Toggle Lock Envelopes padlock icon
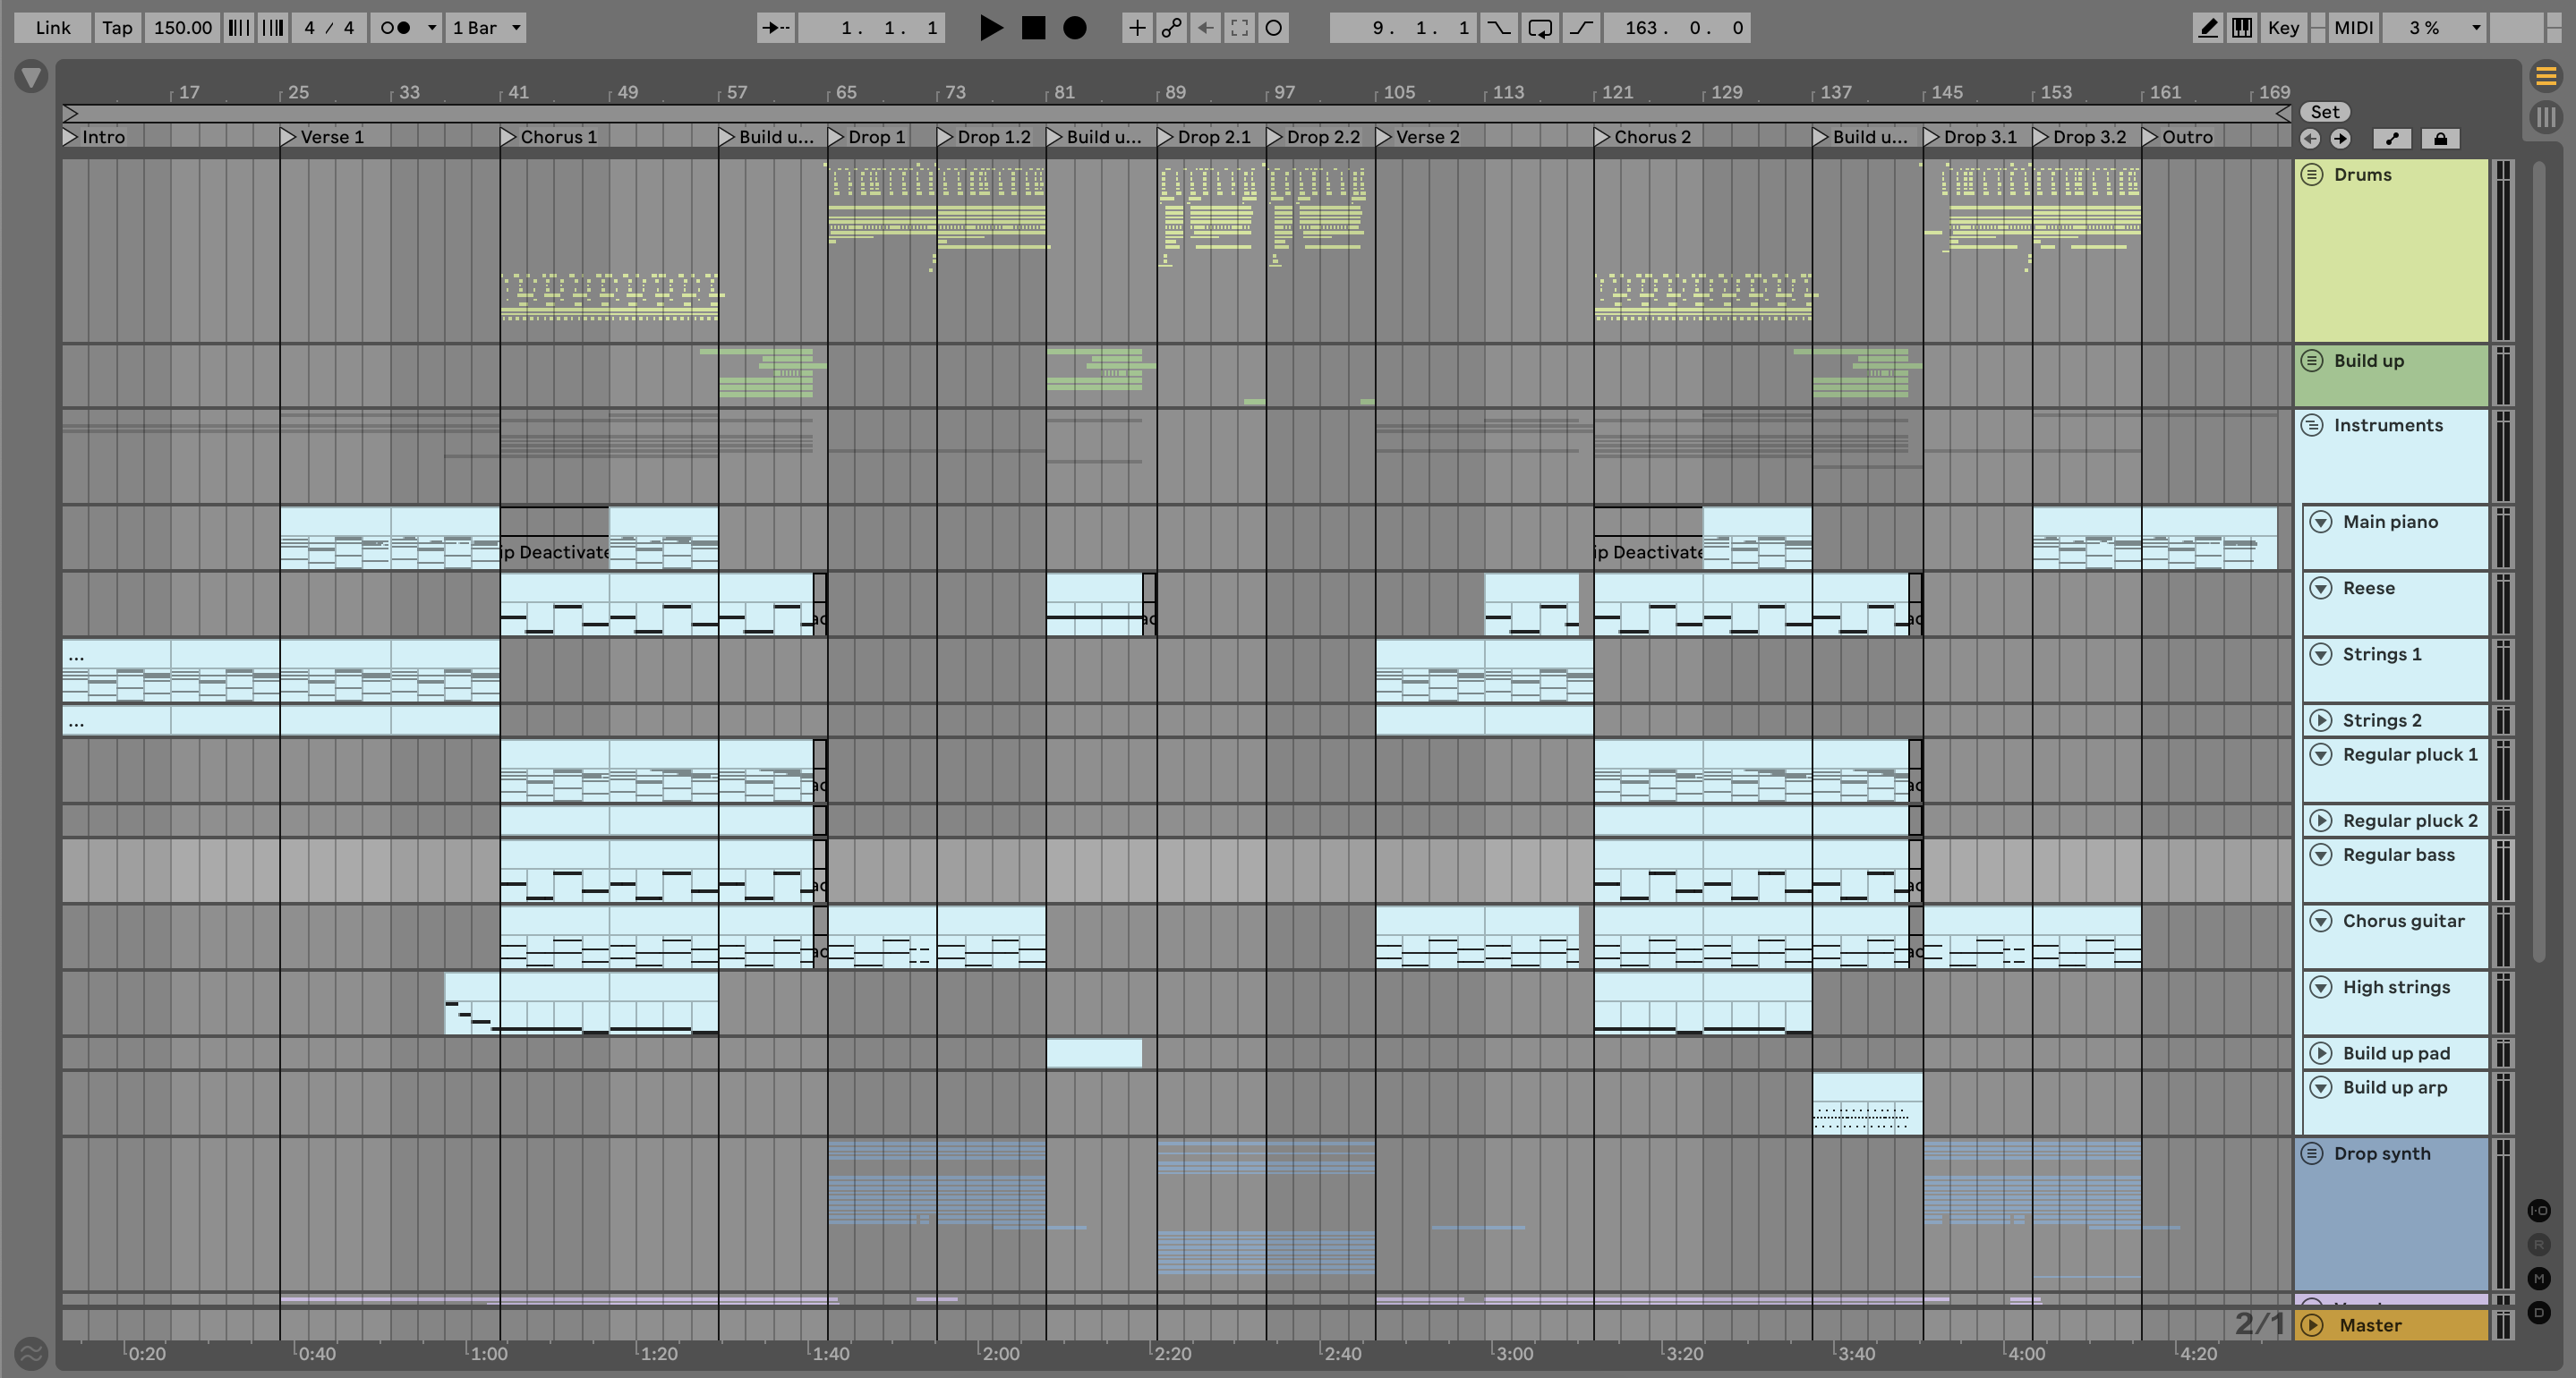2576x1378 pixels. click(x=2440, y=139)
